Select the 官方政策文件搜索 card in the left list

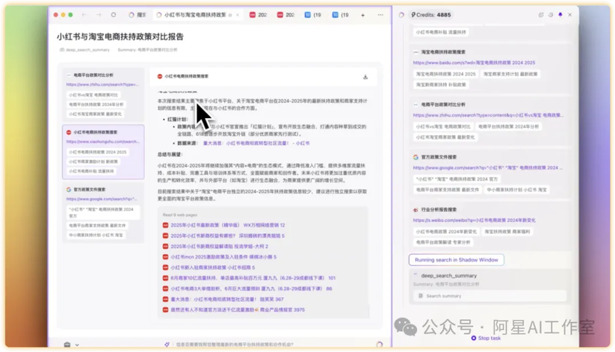pos(103,212)
